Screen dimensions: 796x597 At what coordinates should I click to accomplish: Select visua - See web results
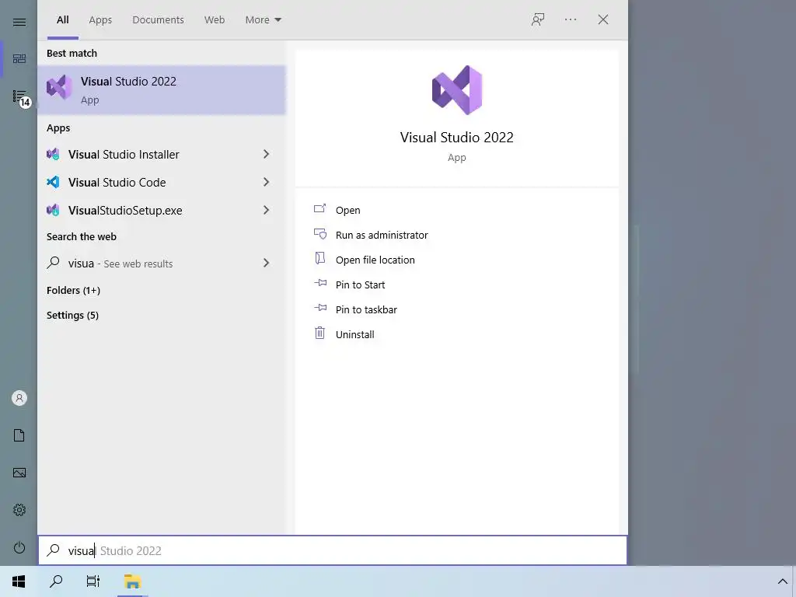pyautogui.click(x=162, y=263)
